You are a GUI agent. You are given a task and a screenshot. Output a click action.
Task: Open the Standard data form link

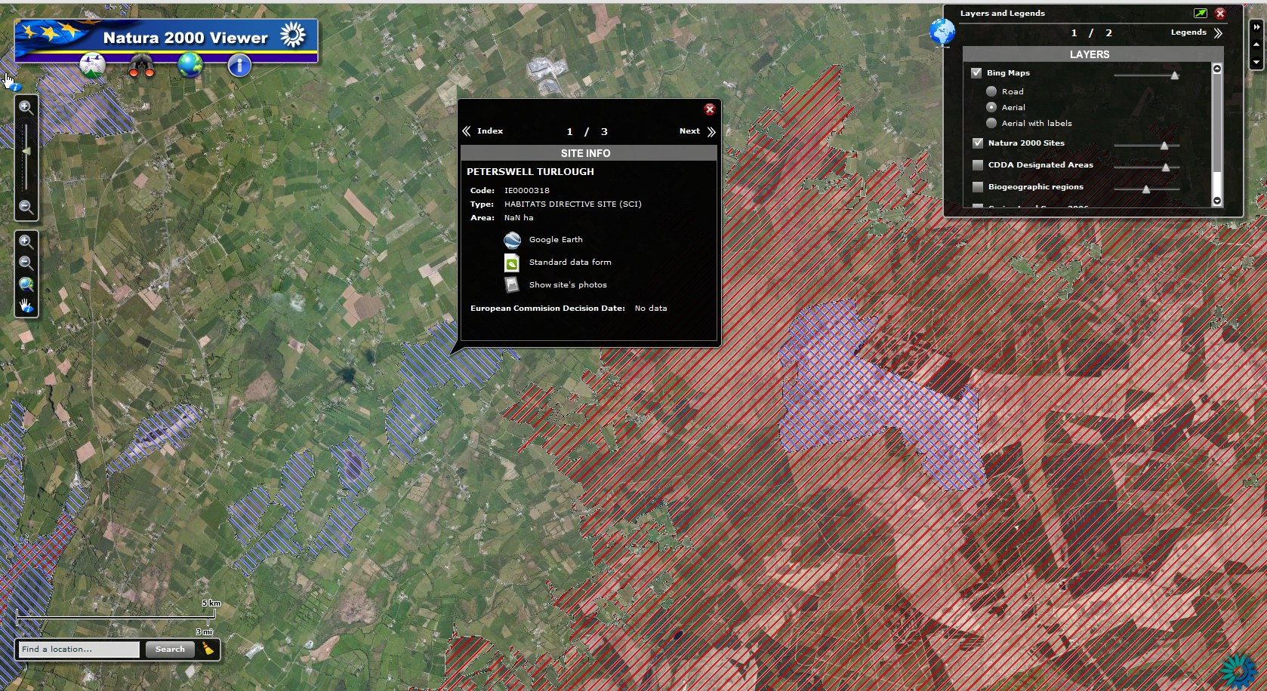(x=570, y=263)
